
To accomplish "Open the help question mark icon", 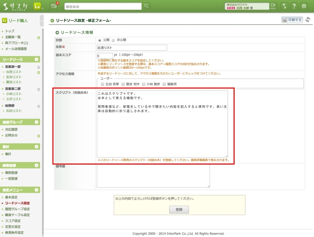I will (294, 6).
